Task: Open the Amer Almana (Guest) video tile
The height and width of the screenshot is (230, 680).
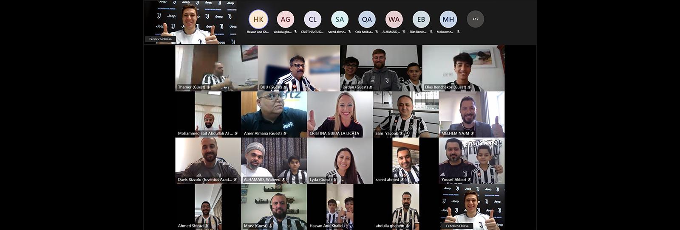Action: point(274,115)
